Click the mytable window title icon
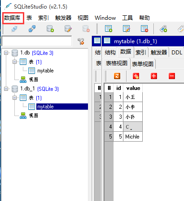This screenshot has width=184, height=201. click(107, 40)
